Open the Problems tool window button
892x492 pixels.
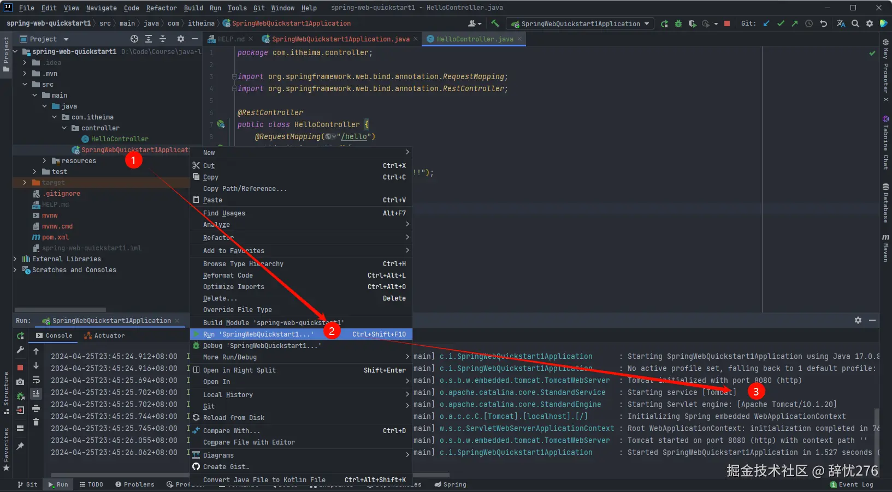[x=135, y=484]
